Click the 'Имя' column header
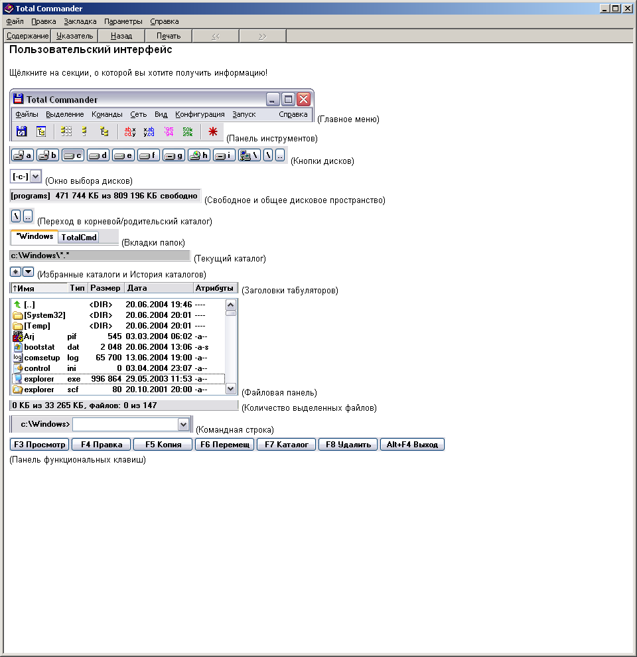 39,288
